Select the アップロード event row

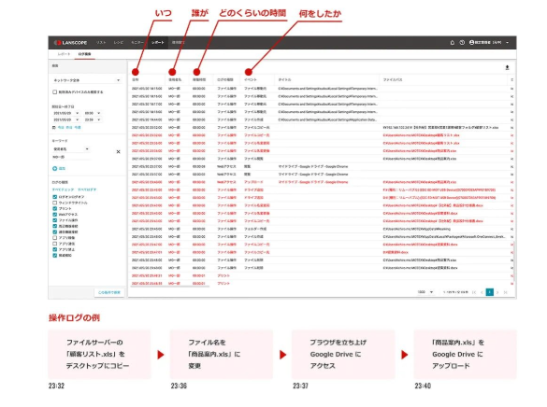coord(321,182)
